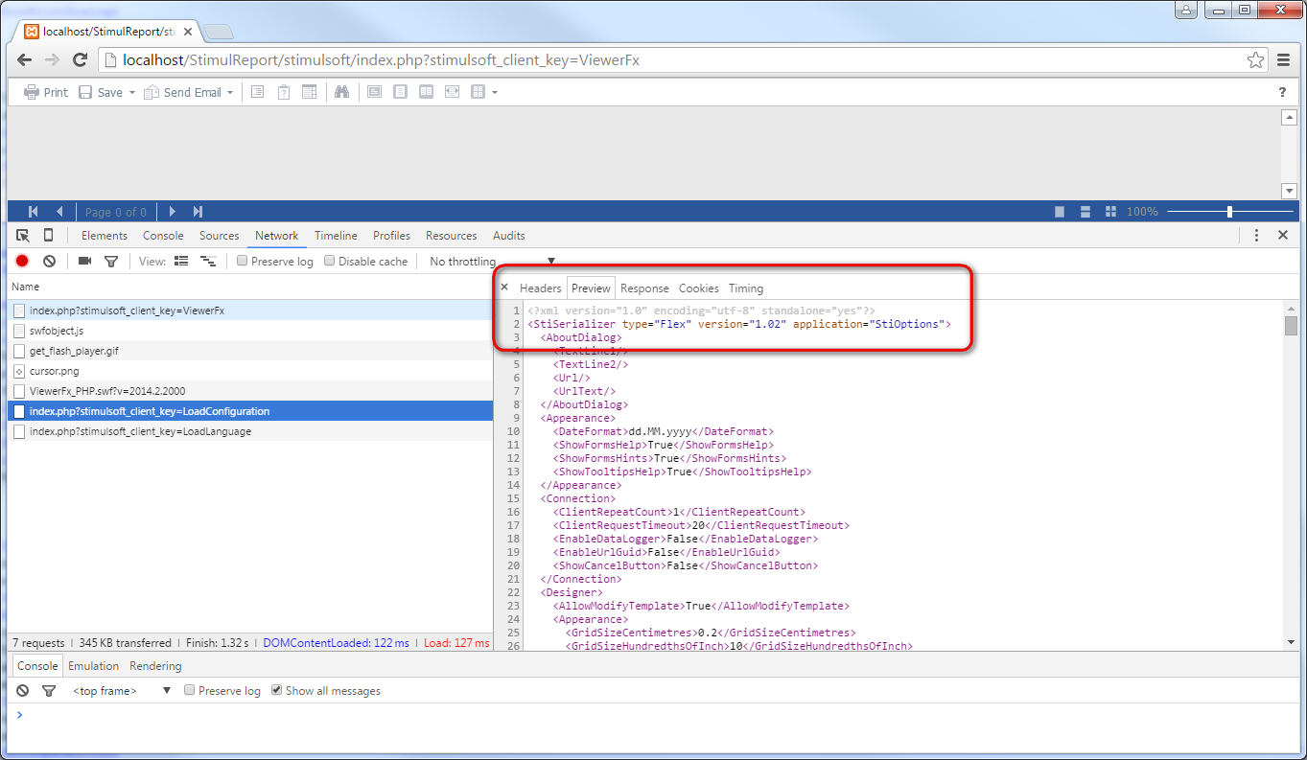
Task: Go to the next report page
Action: [x=173, y=212]
